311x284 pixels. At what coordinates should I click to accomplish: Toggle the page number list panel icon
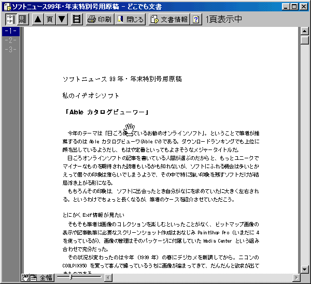coord(11,19)
